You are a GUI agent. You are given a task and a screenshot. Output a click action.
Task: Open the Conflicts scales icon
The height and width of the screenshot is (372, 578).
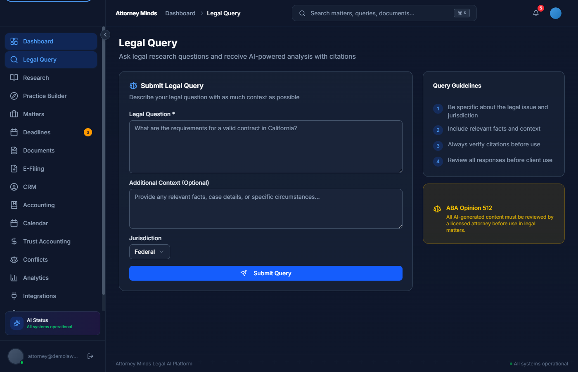[14, 260]
